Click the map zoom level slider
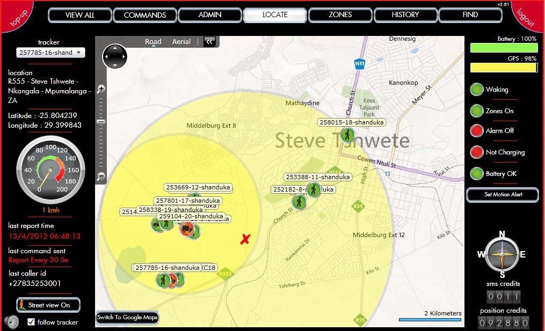Image resolution: width=545 pixels, height=331 pixels. click(x=101, y=122)
